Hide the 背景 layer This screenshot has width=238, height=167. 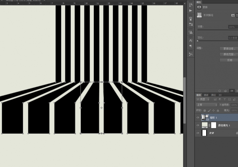coord(198,133)
